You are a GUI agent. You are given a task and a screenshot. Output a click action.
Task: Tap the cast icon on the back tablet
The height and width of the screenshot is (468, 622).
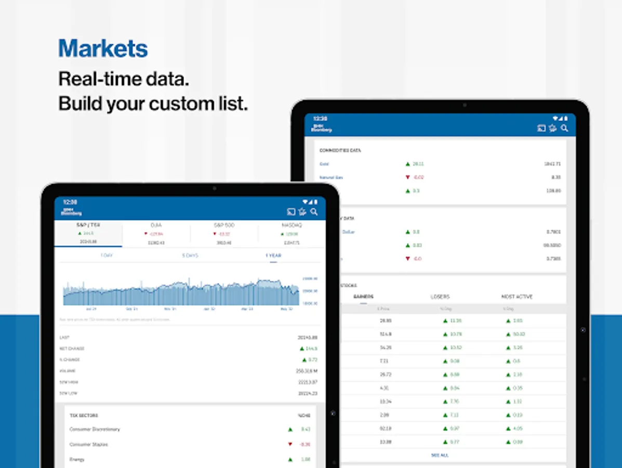pyautogui.click(x=541, y=128)
